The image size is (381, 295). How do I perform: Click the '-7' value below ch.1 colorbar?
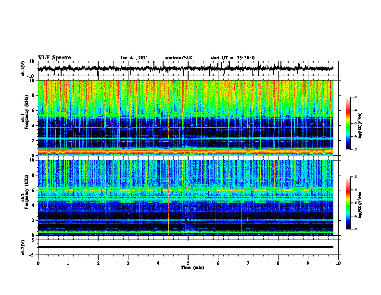[355, 149]
